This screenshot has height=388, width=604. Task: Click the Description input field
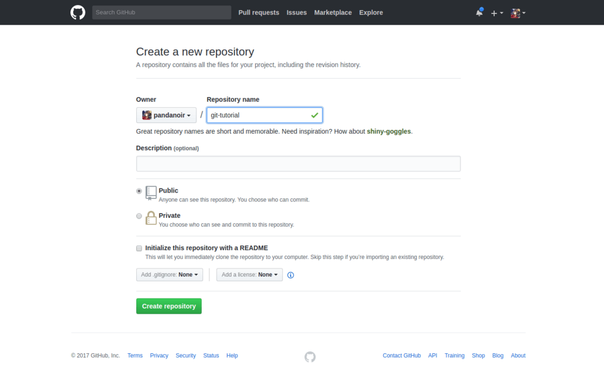coord(298,164)
